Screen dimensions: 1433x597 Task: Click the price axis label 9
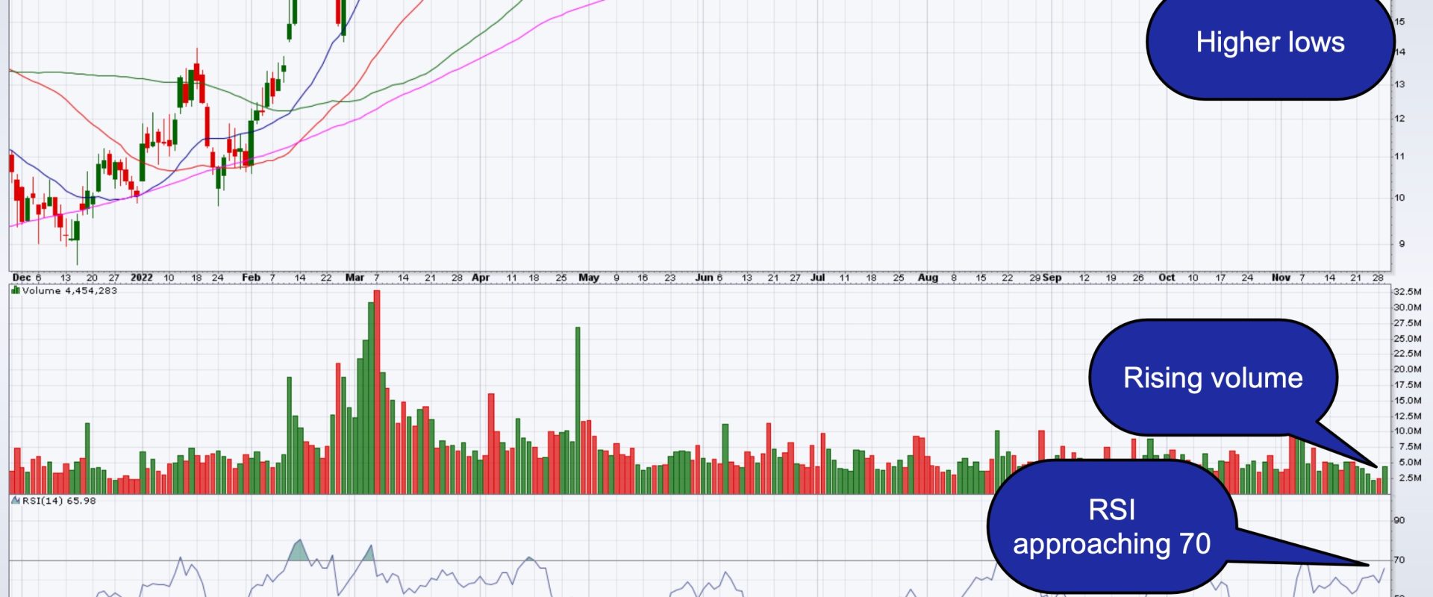[x=1402, y=244]
